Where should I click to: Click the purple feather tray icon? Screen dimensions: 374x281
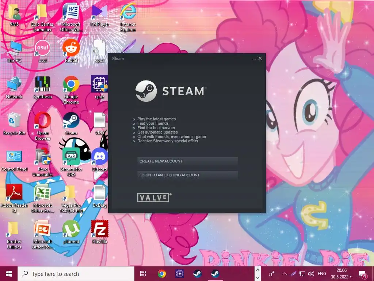tap(294, 274)
